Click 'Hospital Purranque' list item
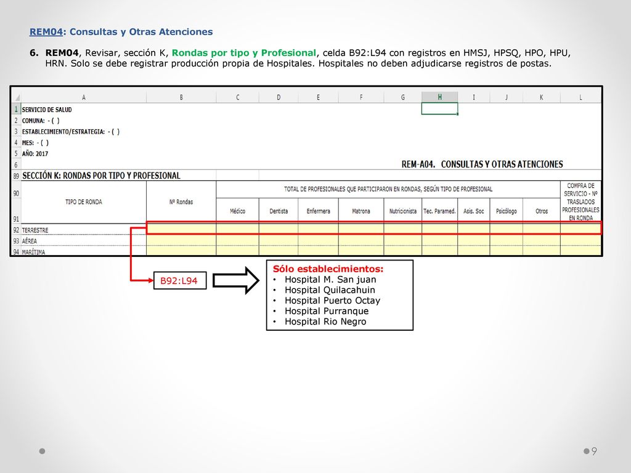Viewport: 631px width, 473px height. click(327, 311)
